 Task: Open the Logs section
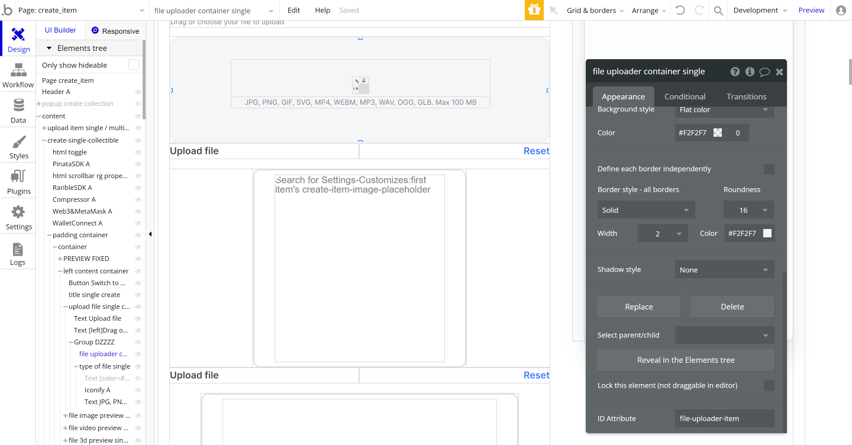pos(18,253)
